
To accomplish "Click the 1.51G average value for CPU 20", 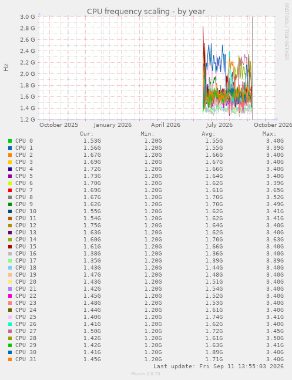I will (214, 282).
